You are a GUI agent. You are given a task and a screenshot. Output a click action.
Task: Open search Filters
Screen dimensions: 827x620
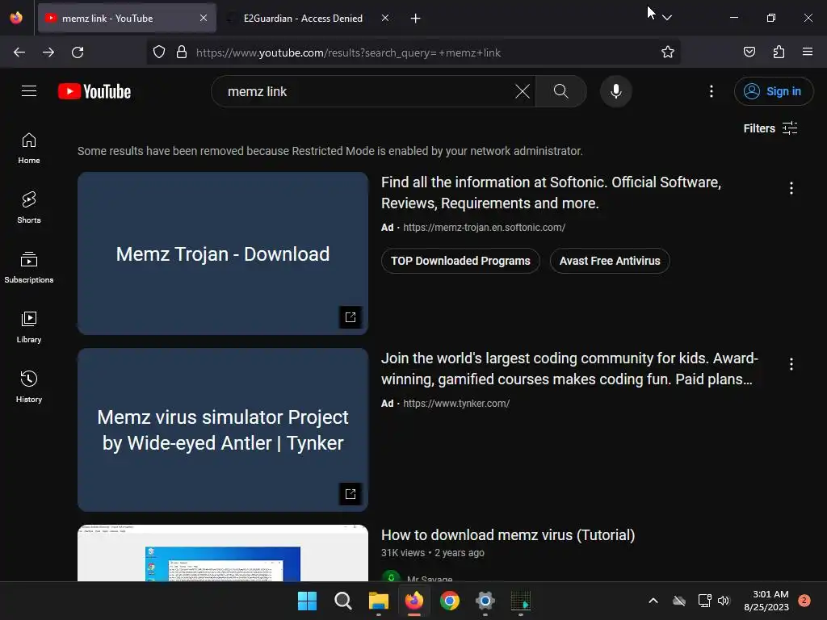[770, 128]
